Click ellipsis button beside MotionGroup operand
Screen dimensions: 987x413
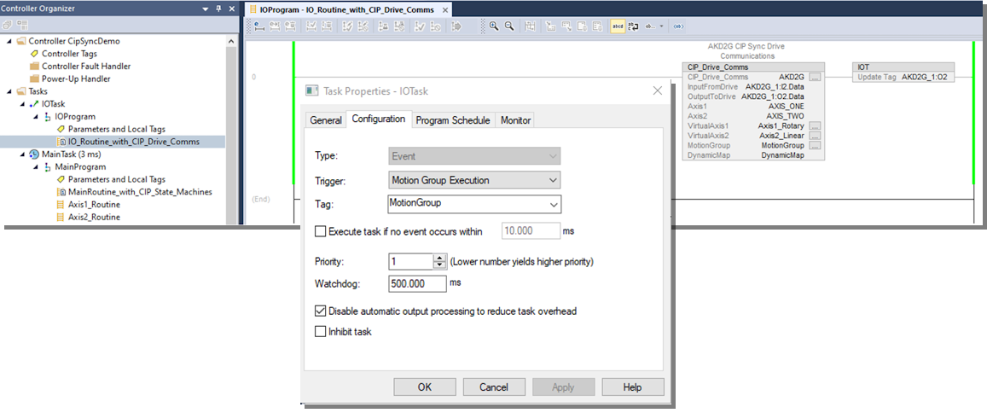point(816,145)
